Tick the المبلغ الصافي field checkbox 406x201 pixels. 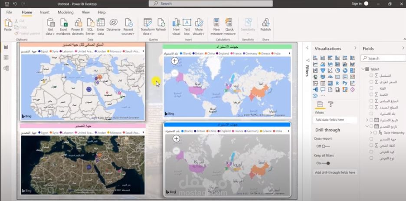click(x=371, y=101)
